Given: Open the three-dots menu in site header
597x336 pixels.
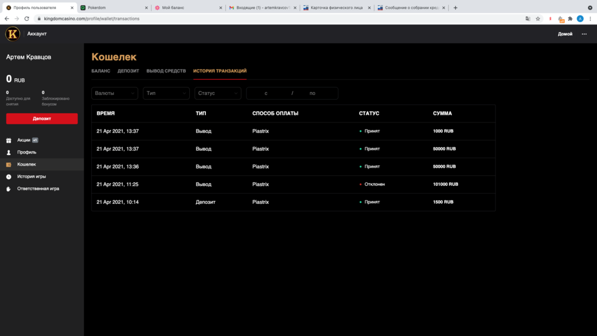Looking at the screenshot, I should coord(584,34).
